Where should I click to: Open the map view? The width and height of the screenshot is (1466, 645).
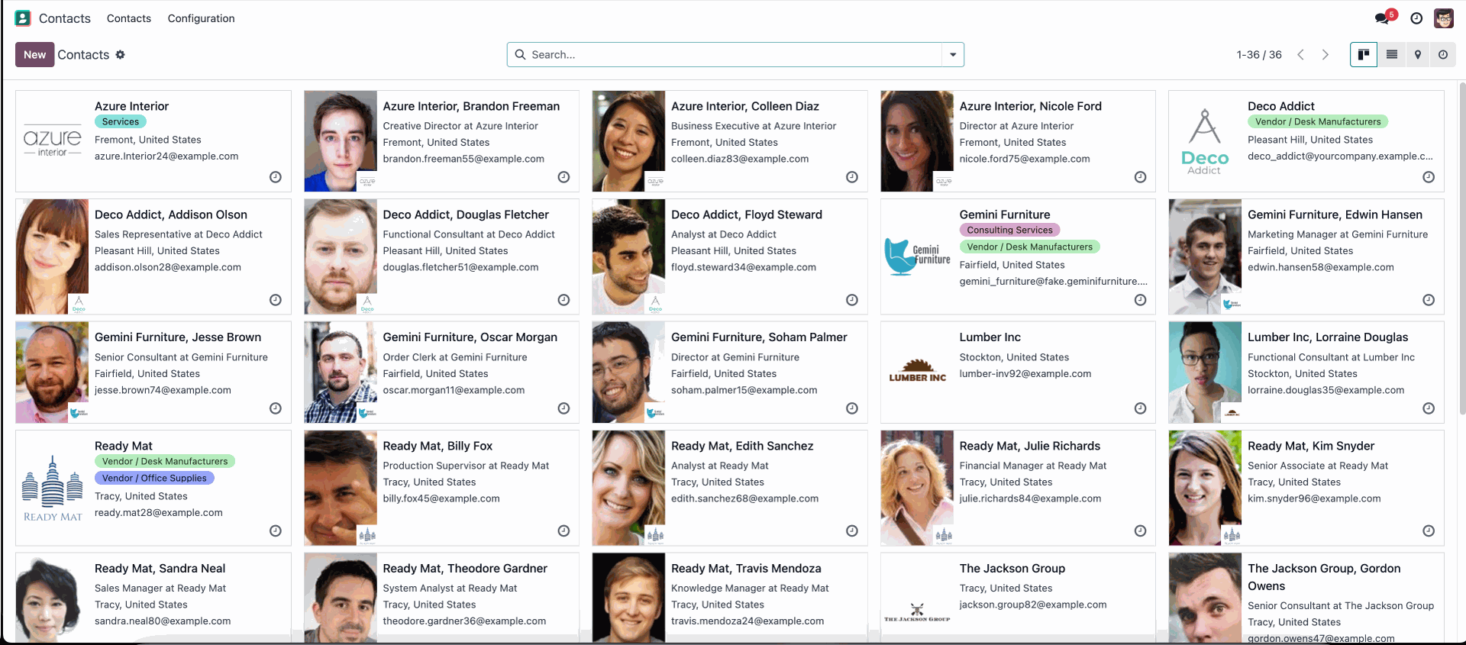[1418, 55]
